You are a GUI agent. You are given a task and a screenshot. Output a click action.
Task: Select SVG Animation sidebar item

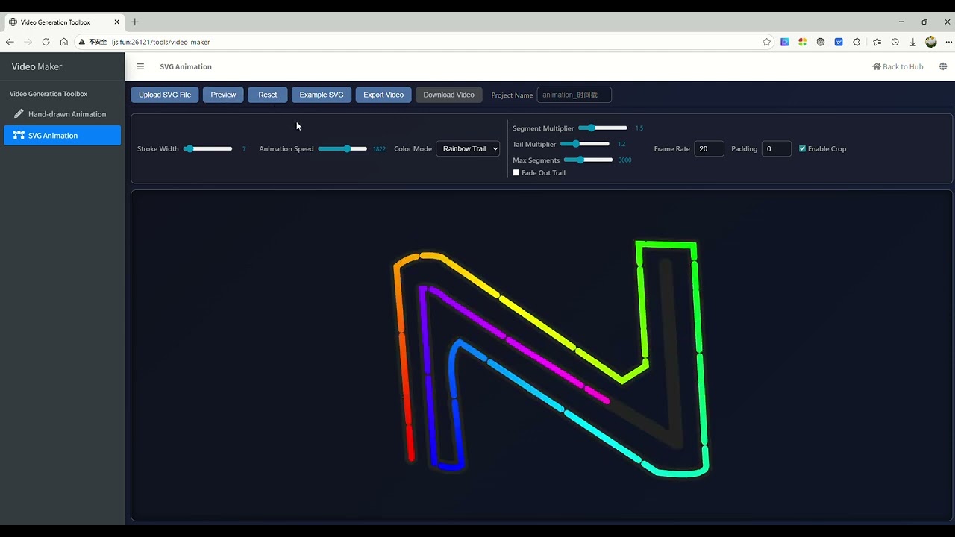pos(62,135)
